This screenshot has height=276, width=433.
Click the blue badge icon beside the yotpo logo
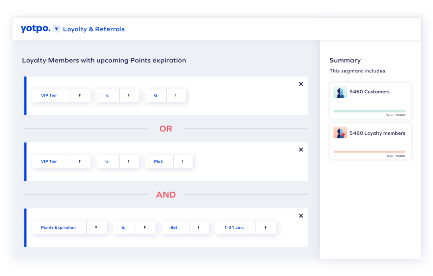(x=56, y=29)
